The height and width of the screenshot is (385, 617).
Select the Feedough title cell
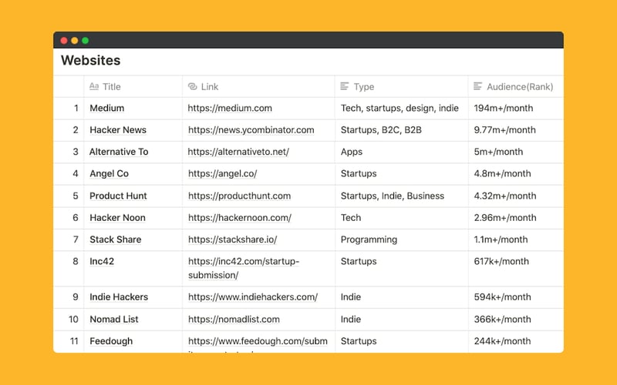point(133,341)
